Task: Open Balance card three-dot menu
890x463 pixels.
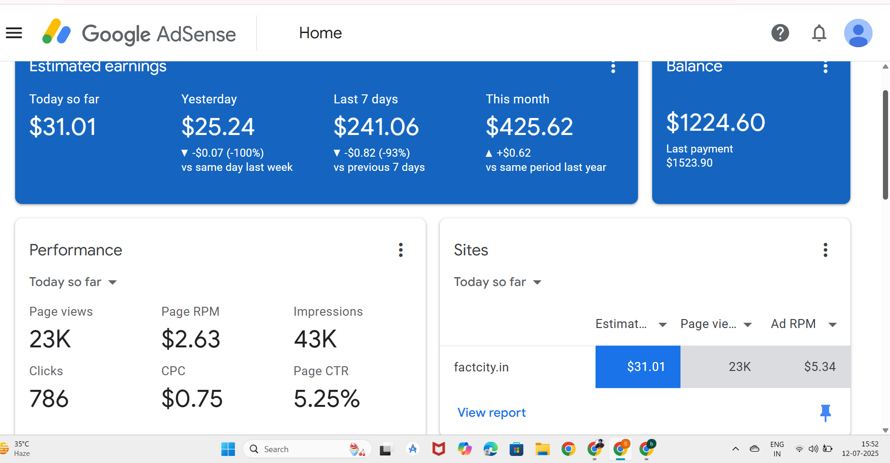Action: pos(825,67)
